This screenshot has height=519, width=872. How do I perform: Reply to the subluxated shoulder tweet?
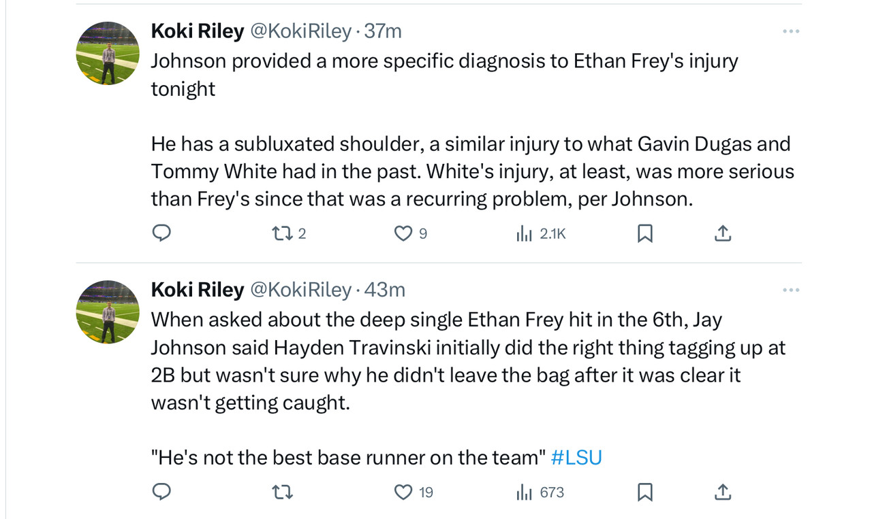pyautogui.click(x=161, y=234)
